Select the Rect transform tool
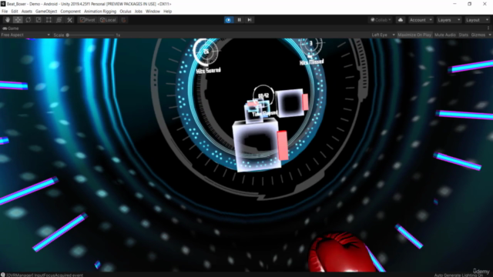This screenshot has width=493, height=277. [49, 20]
